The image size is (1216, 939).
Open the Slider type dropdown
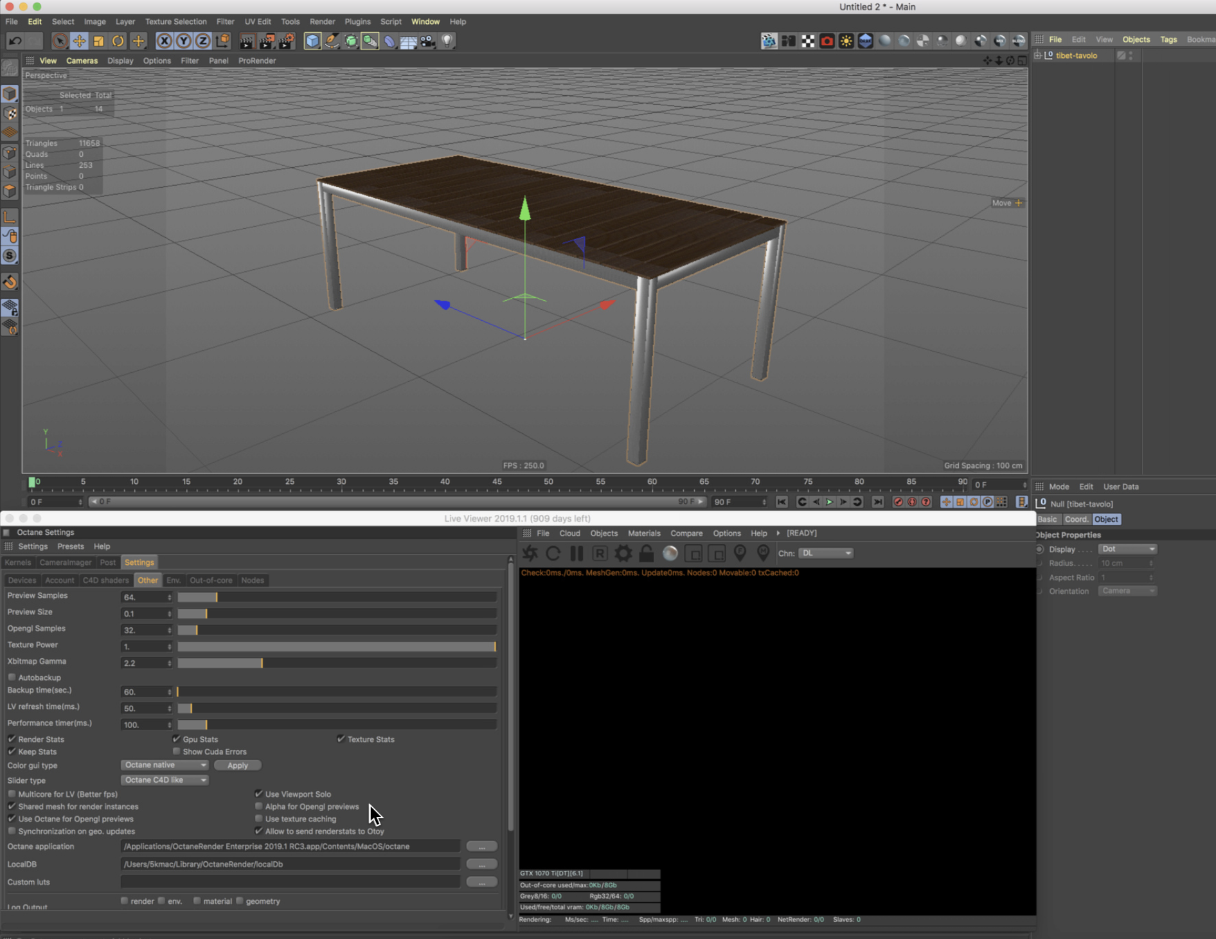[165, 780]
